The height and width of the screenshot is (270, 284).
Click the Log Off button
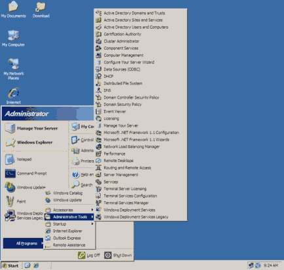(x=89, y=255)
